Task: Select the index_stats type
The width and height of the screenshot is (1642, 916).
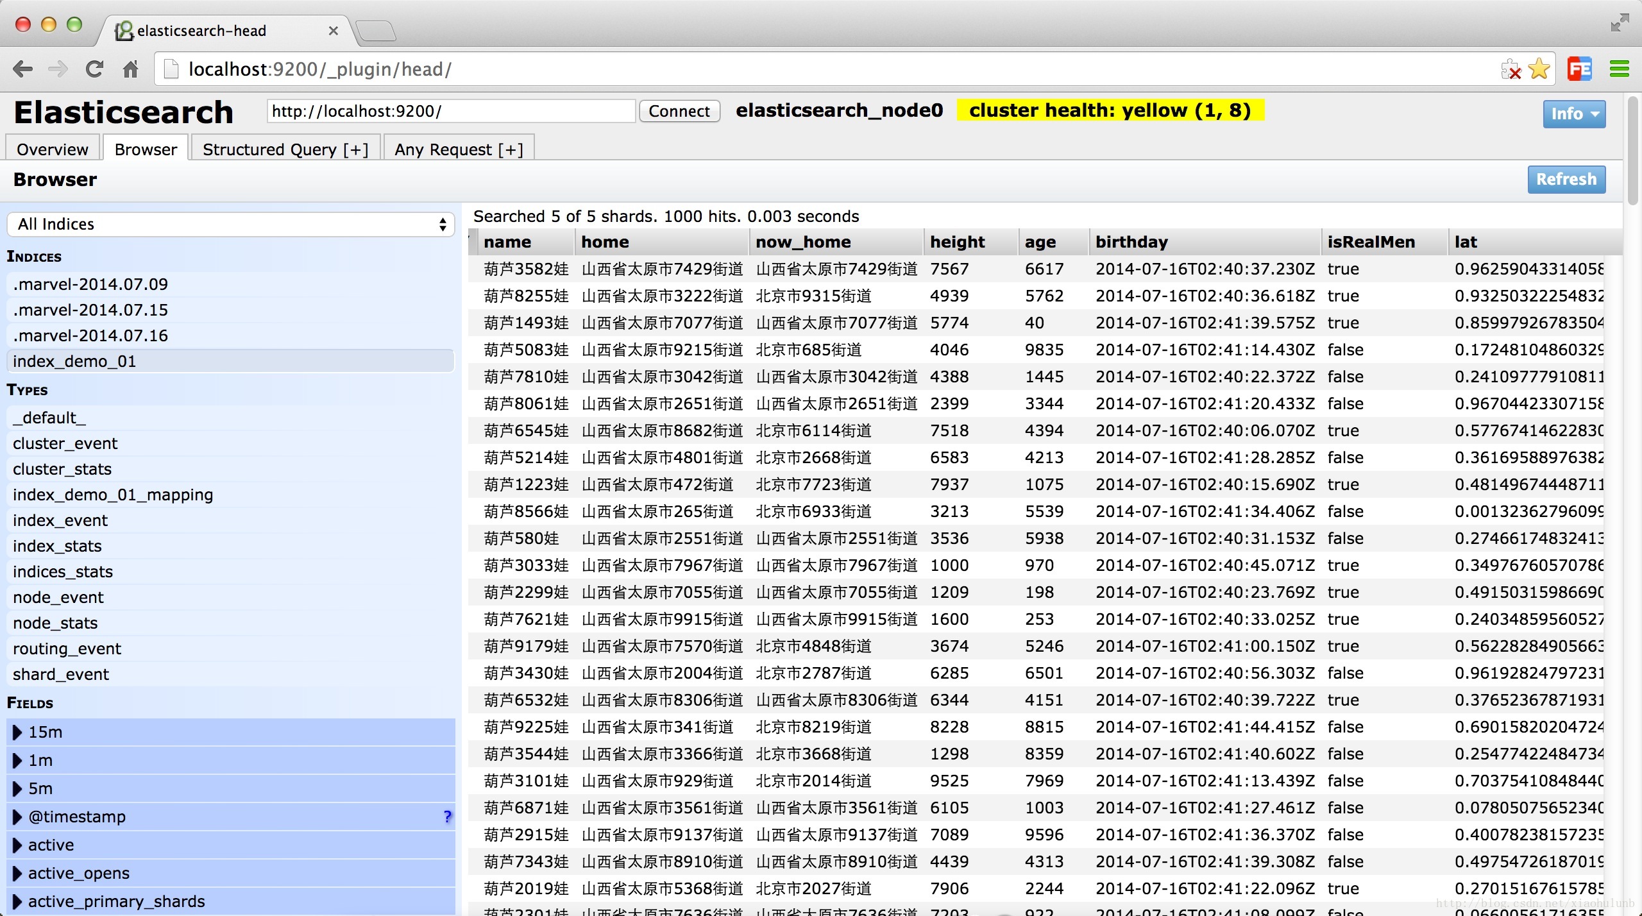Action: (x=231, y=546)
